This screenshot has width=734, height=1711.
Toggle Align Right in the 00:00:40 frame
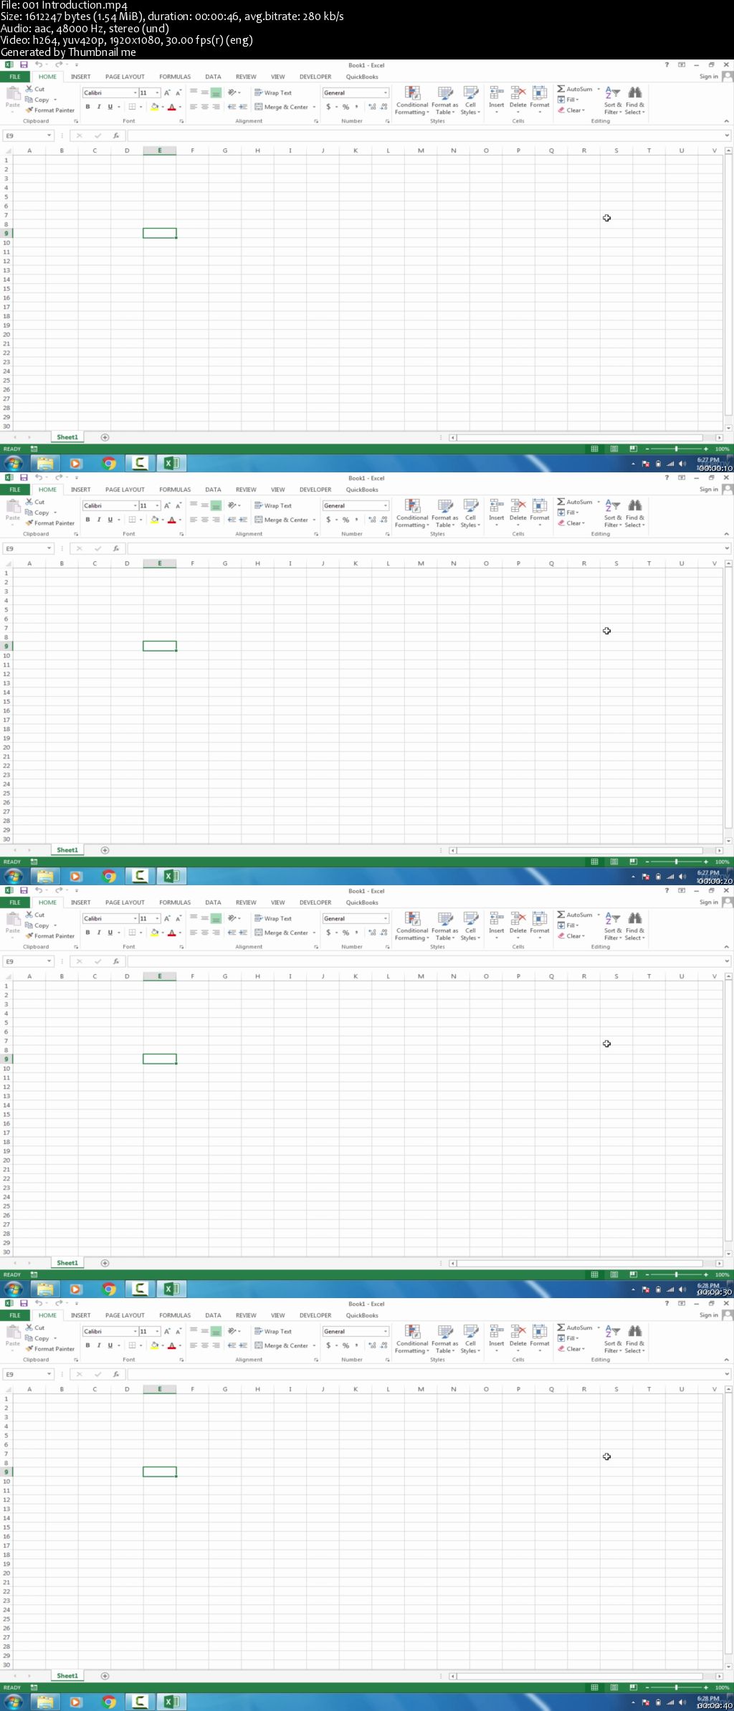(x=216, y=1345)
